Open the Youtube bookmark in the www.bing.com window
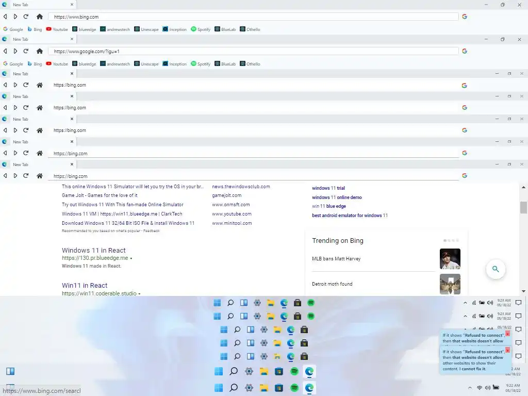This screenshot has width=528, height=396. click(57, 29)
